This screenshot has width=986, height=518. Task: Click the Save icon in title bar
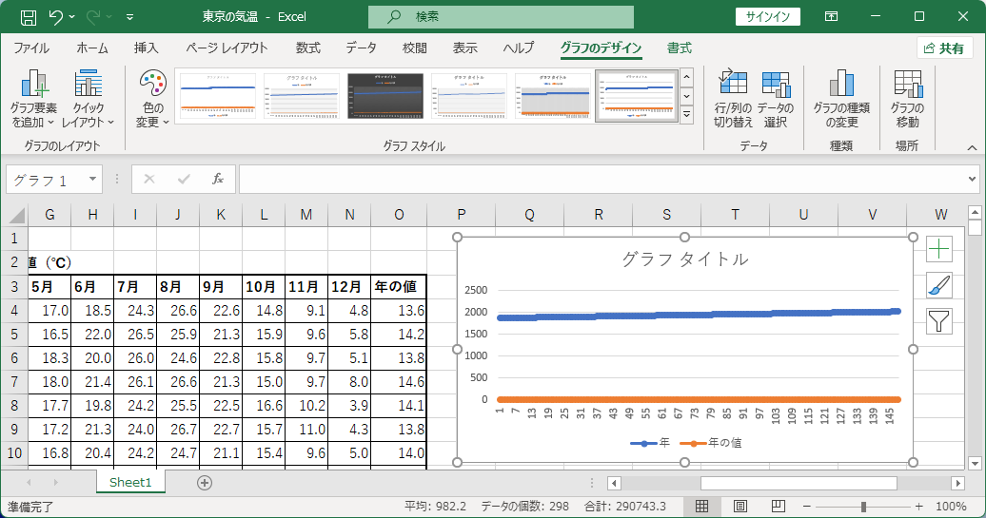(x=29, y=17)
